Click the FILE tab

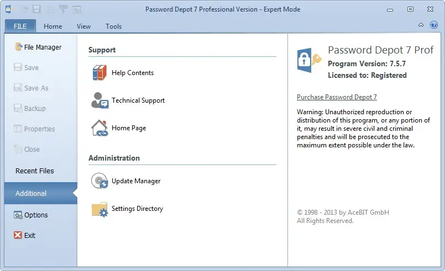click(20, 26)
